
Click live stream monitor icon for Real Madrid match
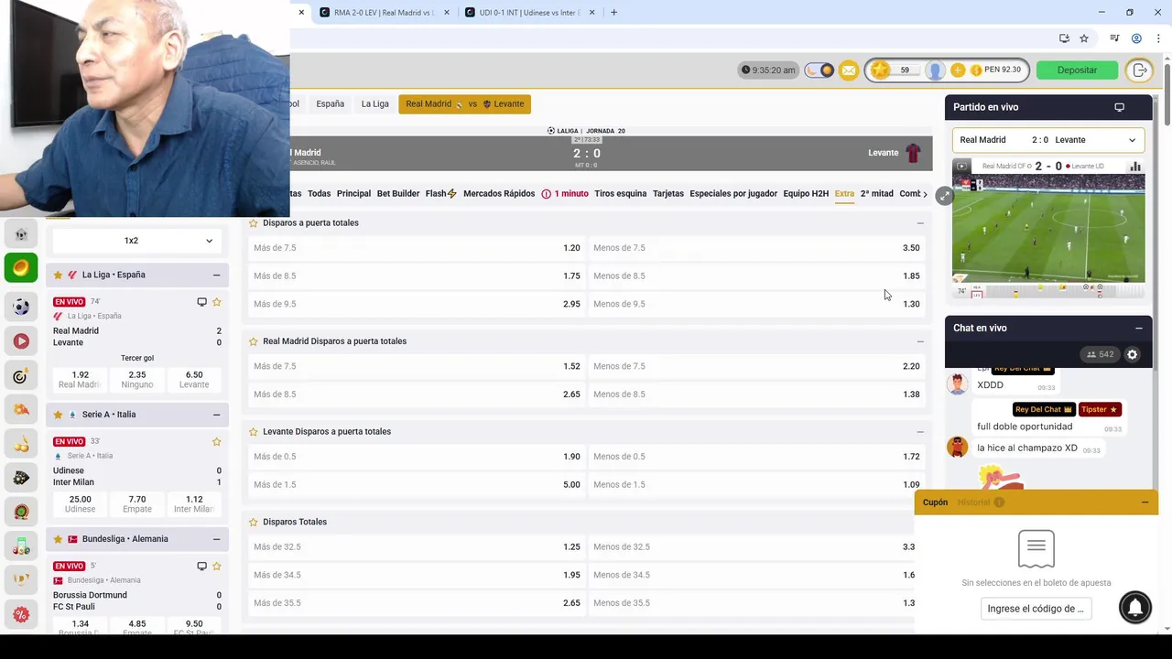[x=201, y=302]
